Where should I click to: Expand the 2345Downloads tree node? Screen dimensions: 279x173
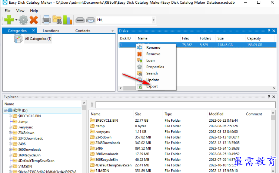pyautogui.click(x=10, y=138)
